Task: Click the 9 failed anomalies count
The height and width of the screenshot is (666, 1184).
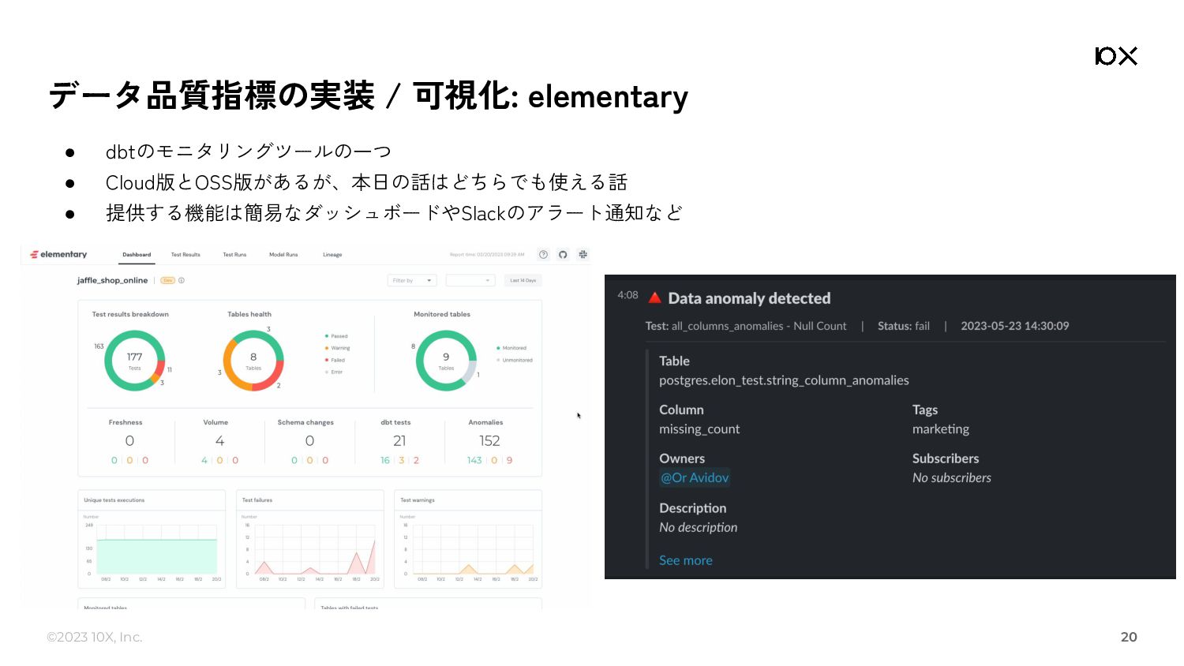Action: (x=509, y=460)
